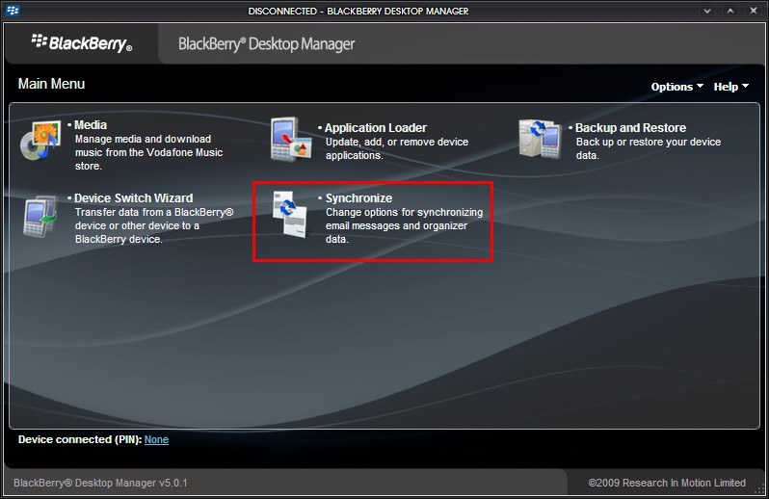769x499 pixels.
Task: Click 'BlackBerry Desktop Manager v5.0.1' status text
Action: [100, 483]
